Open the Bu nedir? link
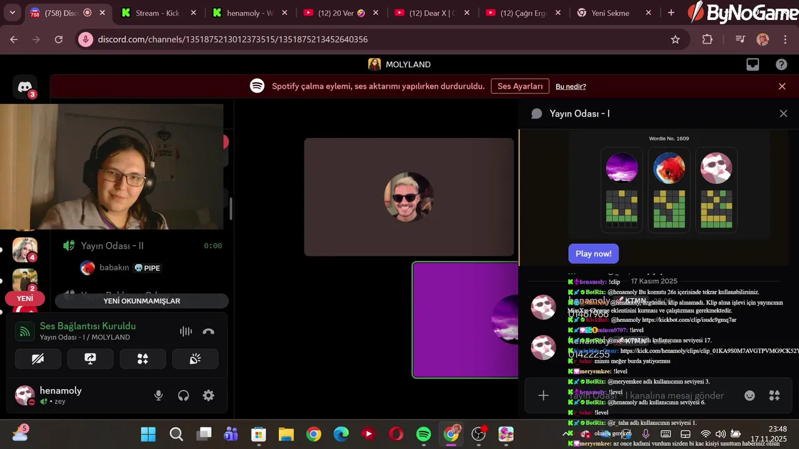This screenshot has width=799, height=449. (571, 87)
